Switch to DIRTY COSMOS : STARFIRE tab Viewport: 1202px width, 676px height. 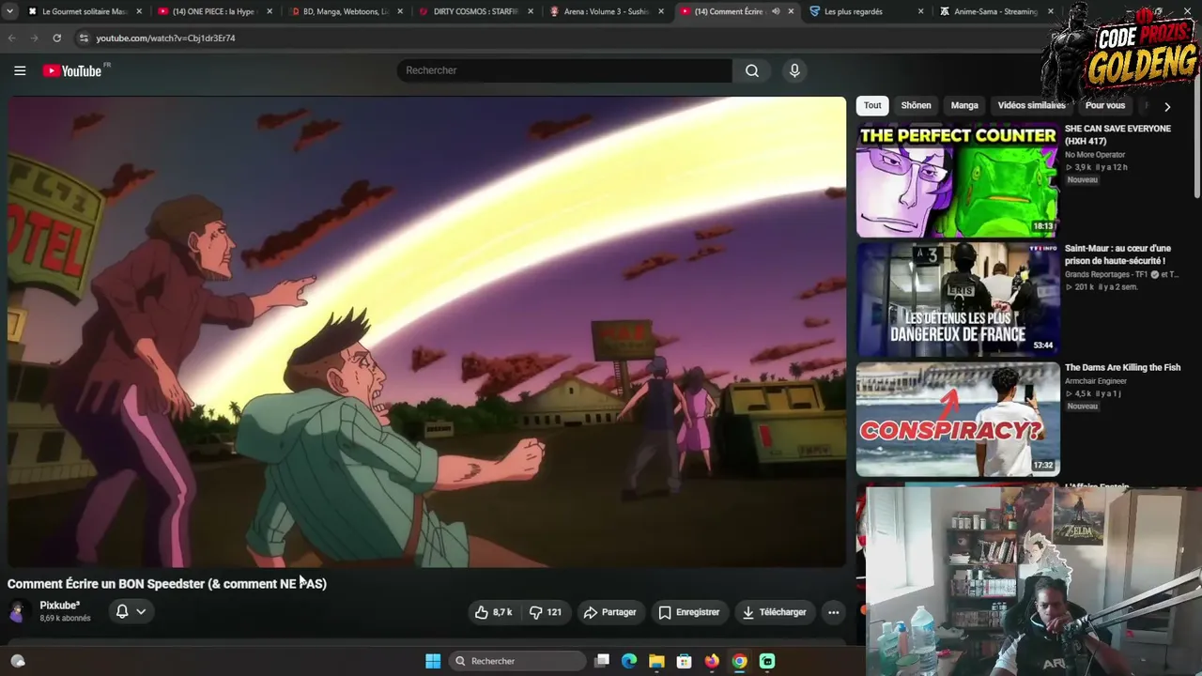click(475, 11)
